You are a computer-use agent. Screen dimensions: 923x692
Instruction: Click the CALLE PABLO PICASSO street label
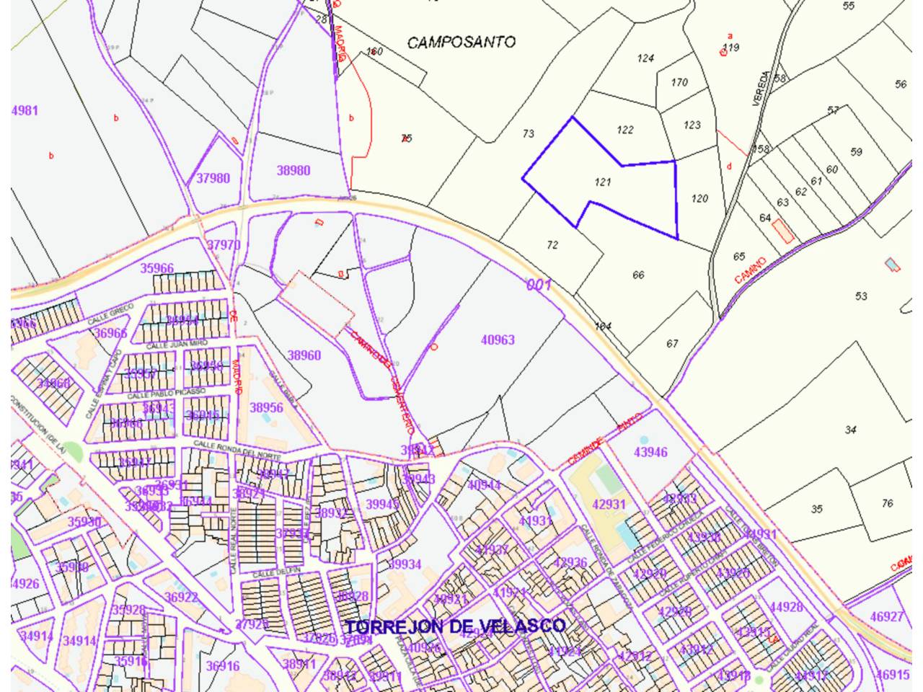point(166,394)
